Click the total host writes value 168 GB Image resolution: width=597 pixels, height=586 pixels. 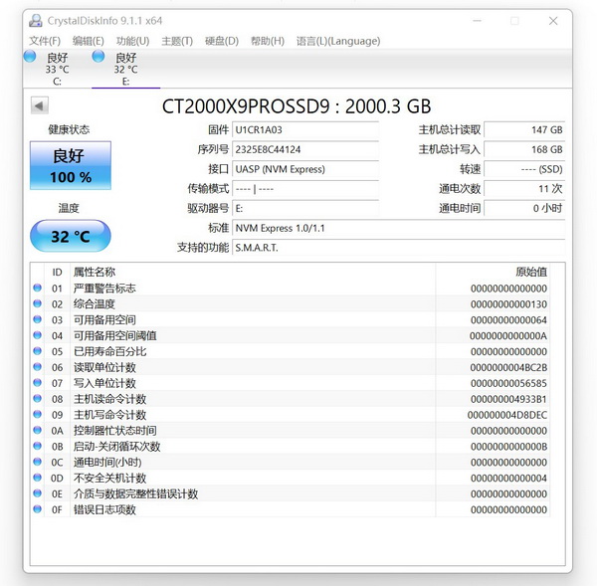pyautogui.click(x=524, y=149)
